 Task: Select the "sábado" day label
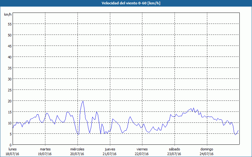[174, 149]
